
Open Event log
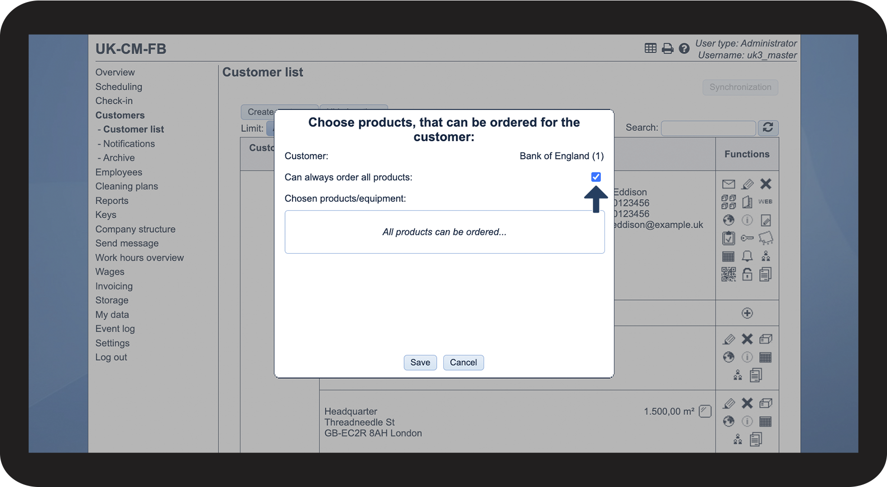(x=115, y=329)
